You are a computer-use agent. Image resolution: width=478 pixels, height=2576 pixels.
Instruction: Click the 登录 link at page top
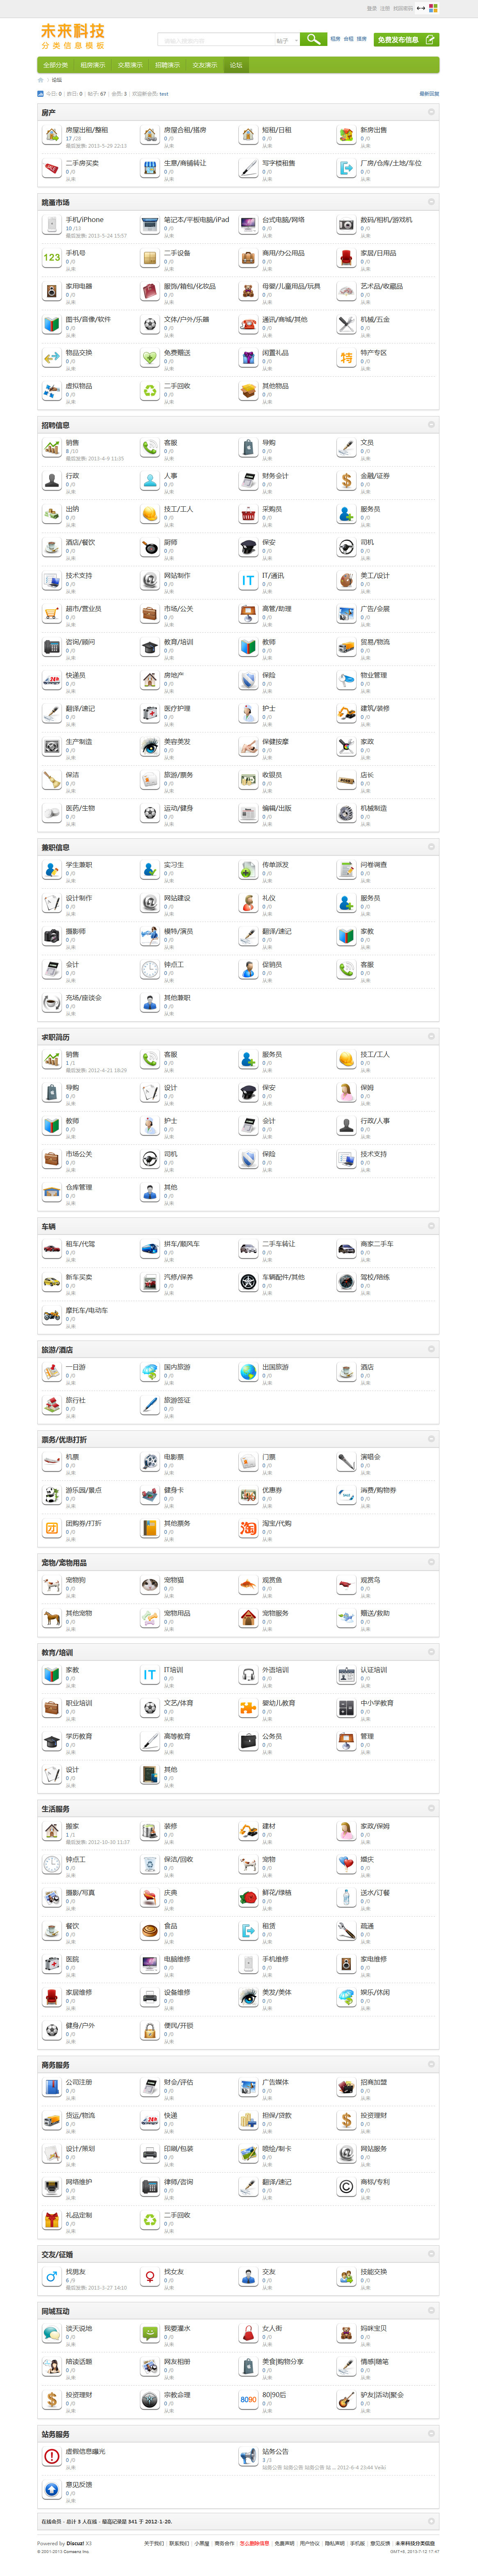[372, 8]
